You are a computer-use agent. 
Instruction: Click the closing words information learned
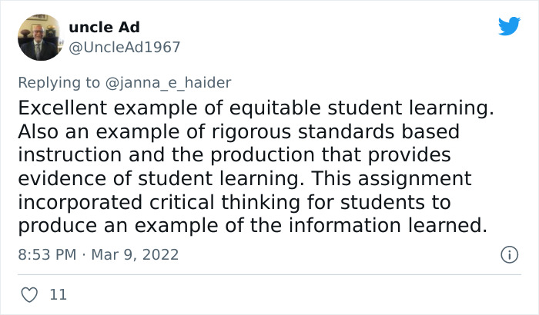388,225
